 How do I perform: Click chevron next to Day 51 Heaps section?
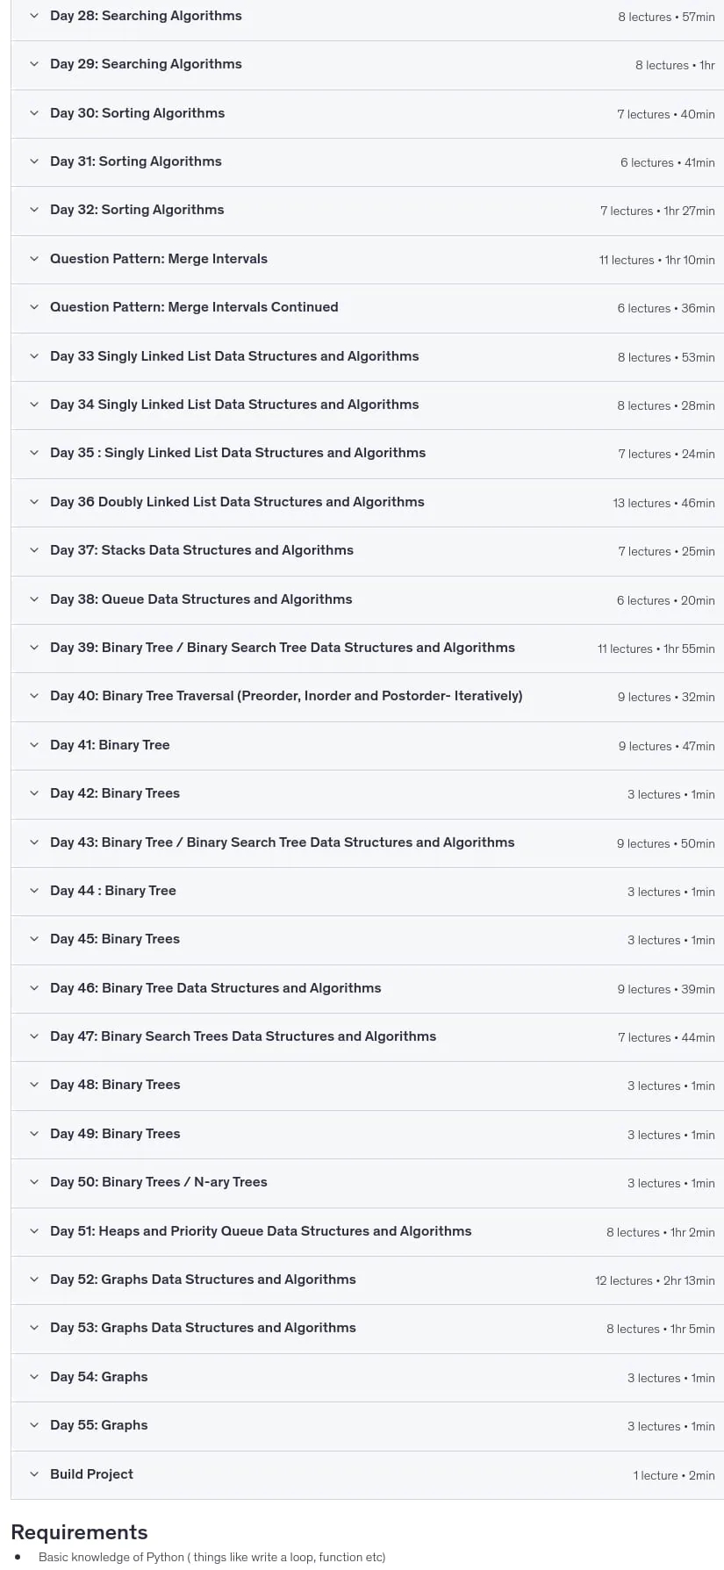coord(34,1231)
